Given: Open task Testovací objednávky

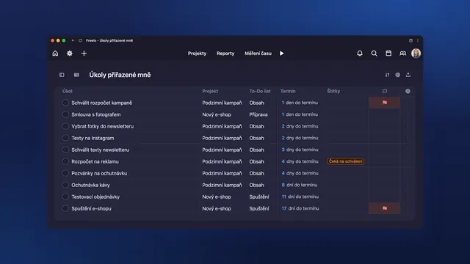Looking at the screenshot, I should pos(95,197).
